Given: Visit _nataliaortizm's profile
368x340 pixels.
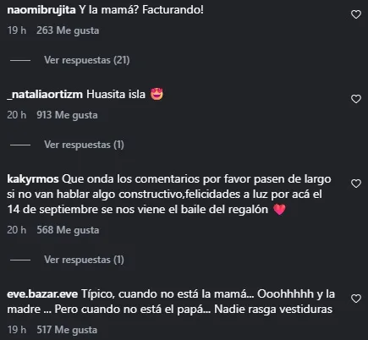Looking at the screenshot, I should 45,95.
